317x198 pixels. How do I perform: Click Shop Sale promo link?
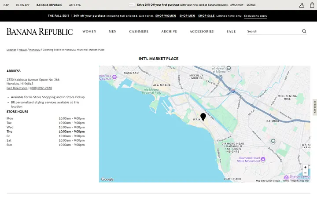coord(206,16)
